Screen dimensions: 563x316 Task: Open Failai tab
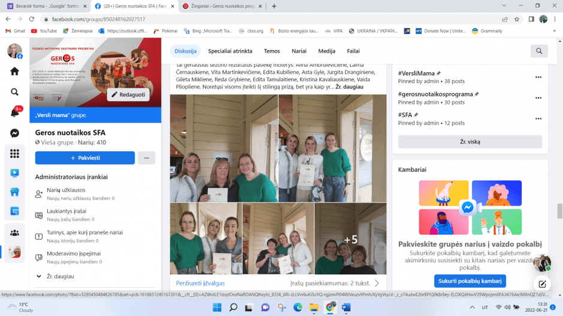point(353,51)
